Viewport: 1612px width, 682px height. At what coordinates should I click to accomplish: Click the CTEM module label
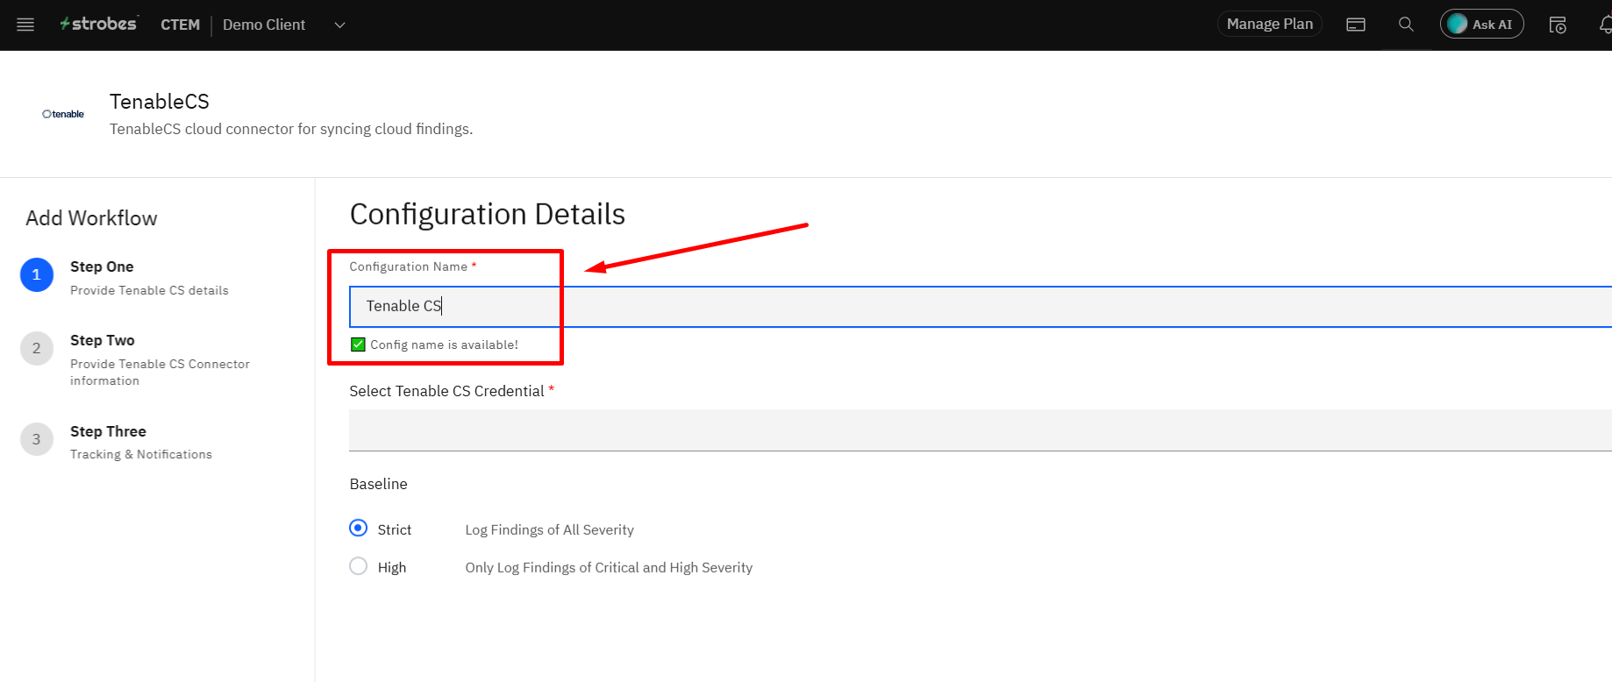[x=180, y=25]
